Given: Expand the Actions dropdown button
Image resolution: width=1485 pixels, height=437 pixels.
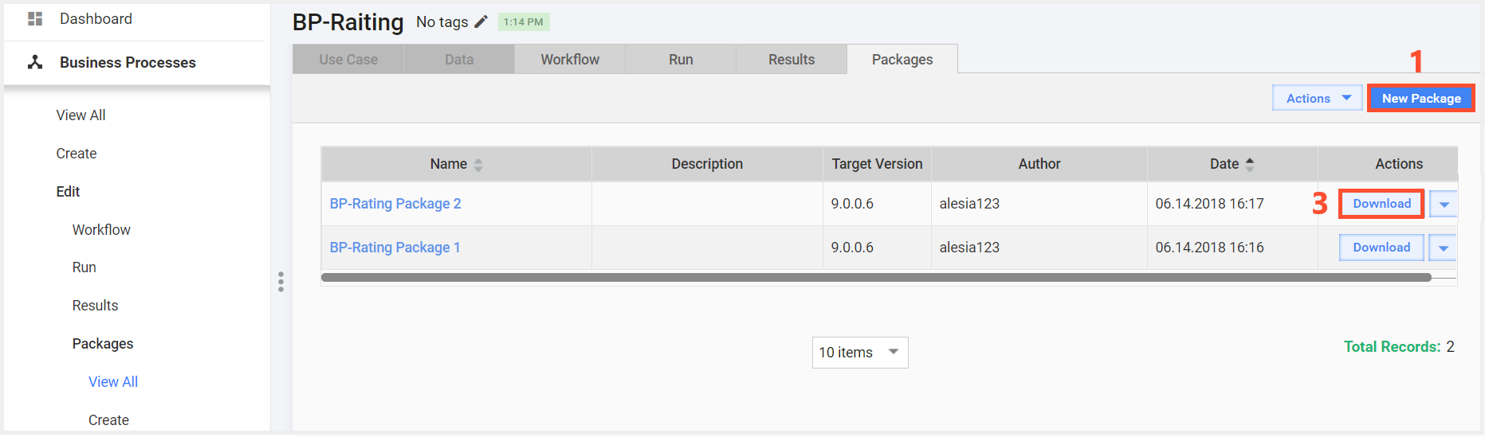Looking at the screenshot, I should [x=1318, y=98].
